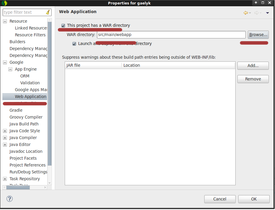The width and height of the screenshot is (275, 210).
Task: Select Project References item
Action: tap(27, 165)
